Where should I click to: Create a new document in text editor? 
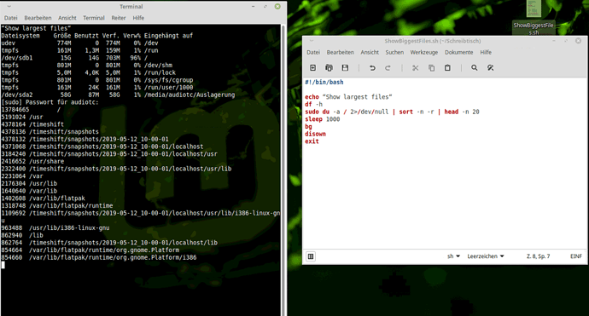tap(312, 68)
